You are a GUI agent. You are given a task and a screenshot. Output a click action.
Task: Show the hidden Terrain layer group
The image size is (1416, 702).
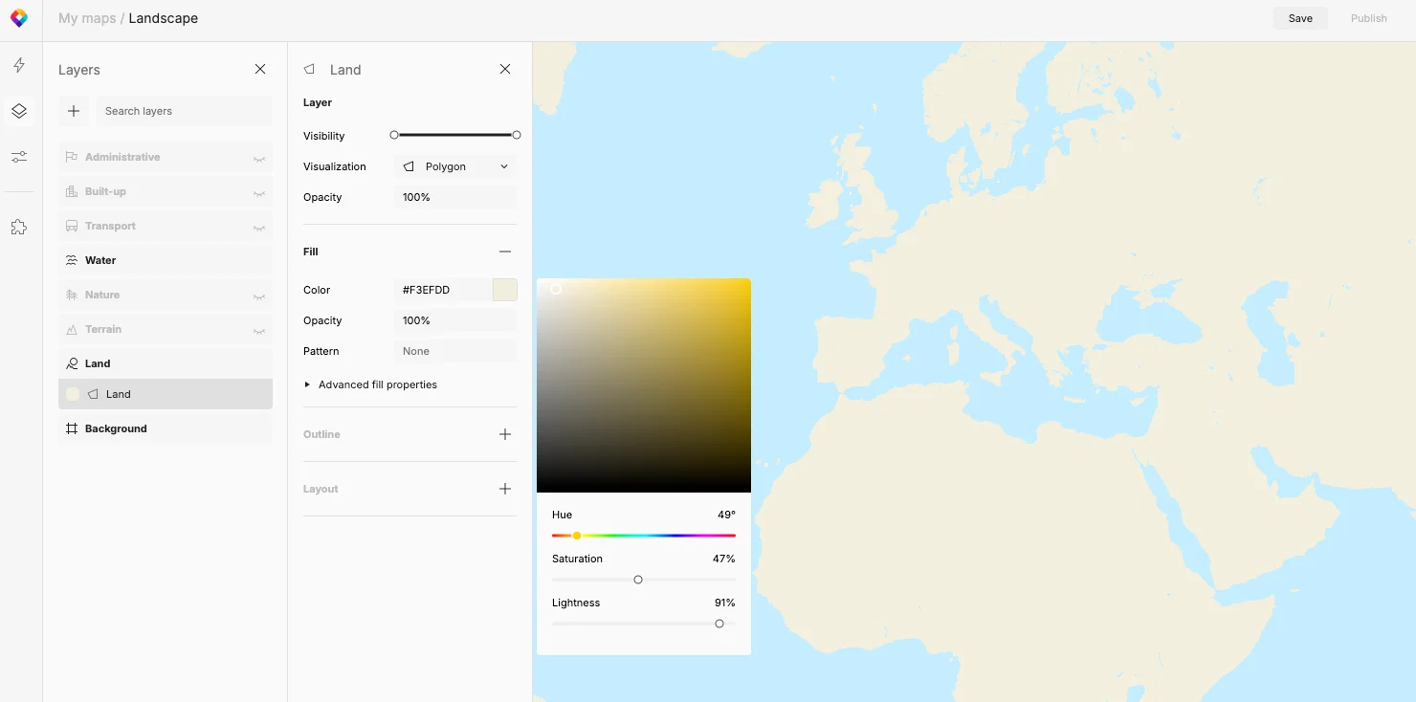coord(259,330)
